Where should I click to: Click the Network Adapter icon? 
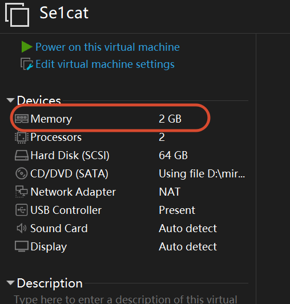[21, 192]
